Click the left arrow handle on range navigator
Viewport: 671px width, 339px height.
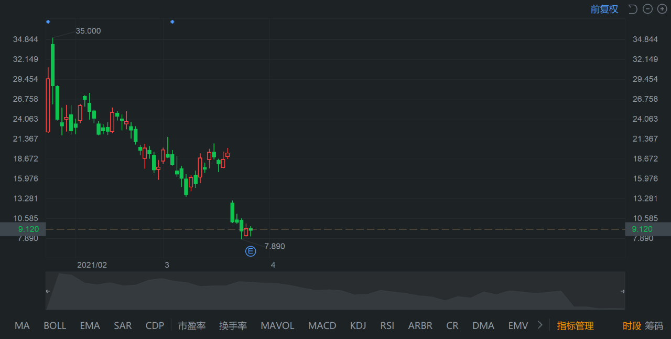(x=48, y=291)
